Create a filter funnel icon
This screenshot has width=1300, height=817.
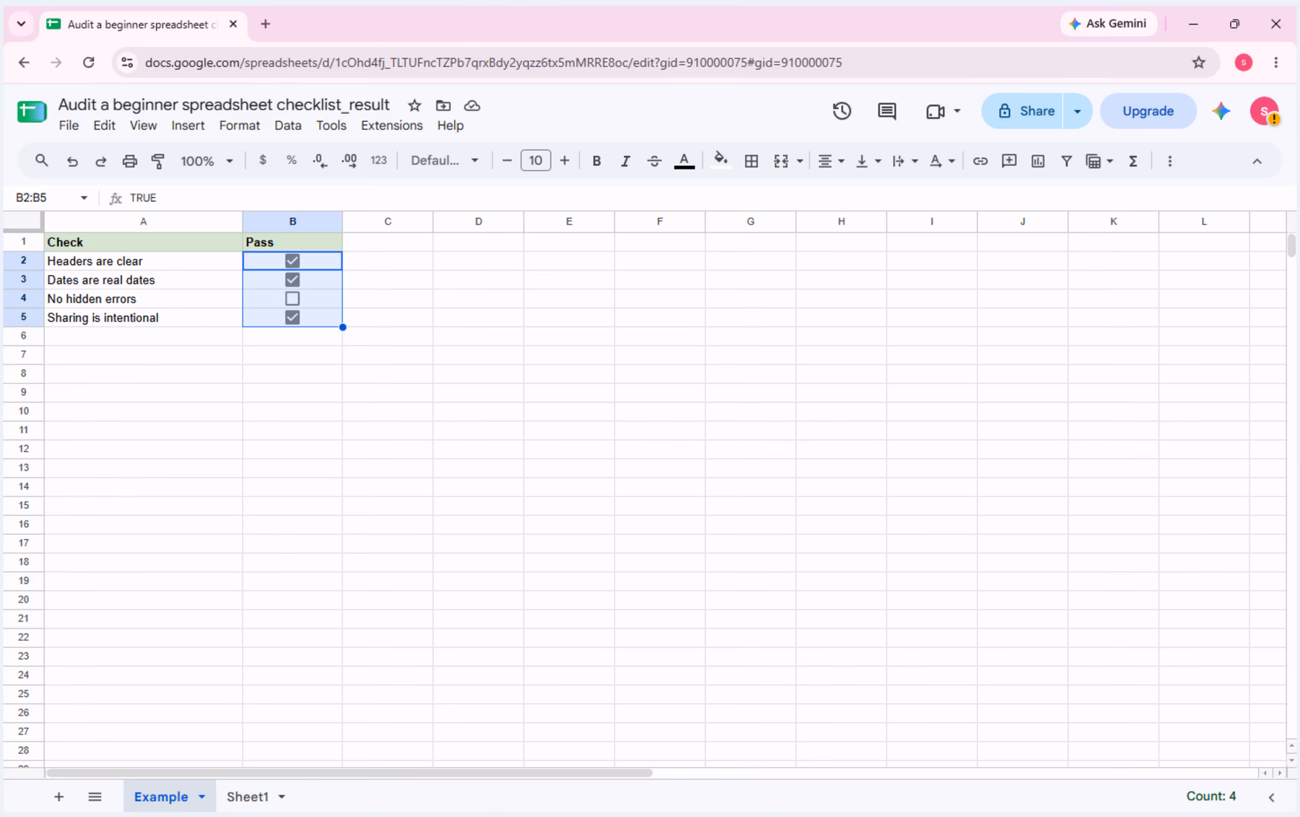point(1066,161)
